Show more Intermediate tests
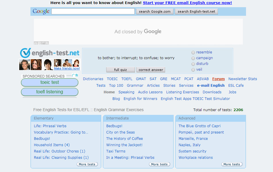 coord(160,164)
